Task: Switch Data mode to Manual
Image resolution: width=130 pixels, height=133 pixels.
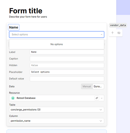Action: pos(87,86)
